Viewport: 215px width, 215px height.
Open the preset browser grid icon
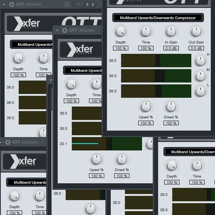[x=67, y=4]
